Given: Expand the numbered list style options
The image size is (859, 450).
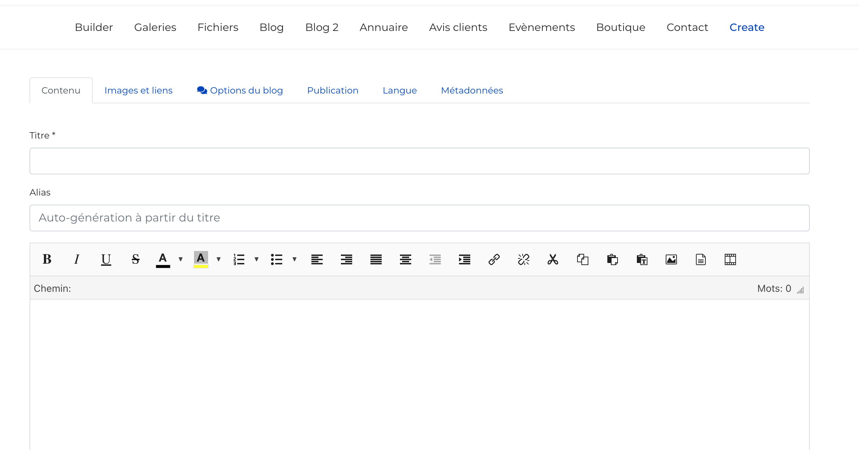Looking at the screenshot, I should tap(257, 259).
